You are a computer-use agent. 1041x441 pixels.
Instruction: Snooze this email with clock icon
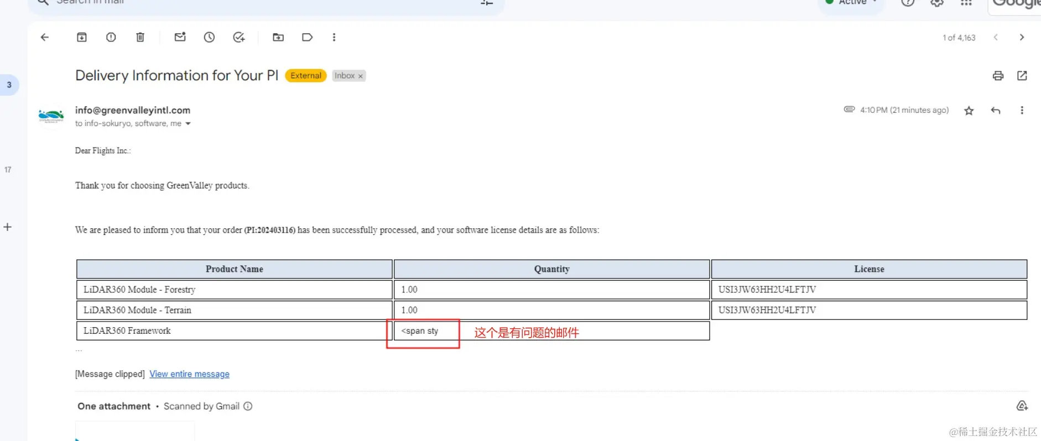pyautogui.click(x=209, y=37)
